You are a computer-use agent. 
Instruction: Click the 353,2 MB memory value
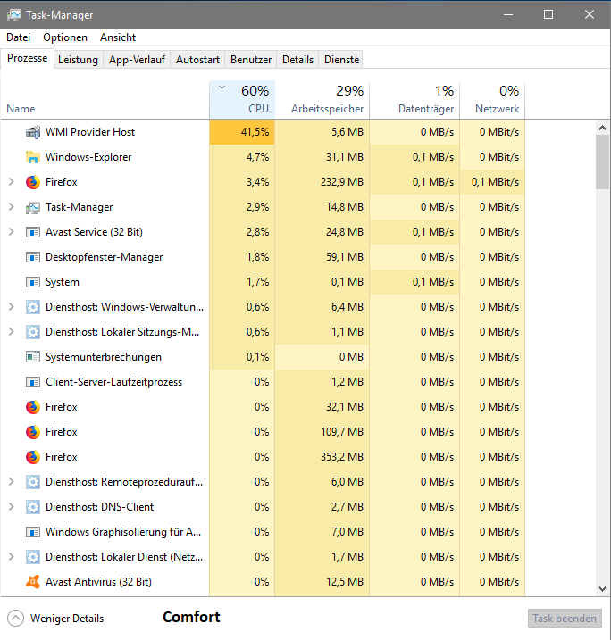click(x=342, y=457)
